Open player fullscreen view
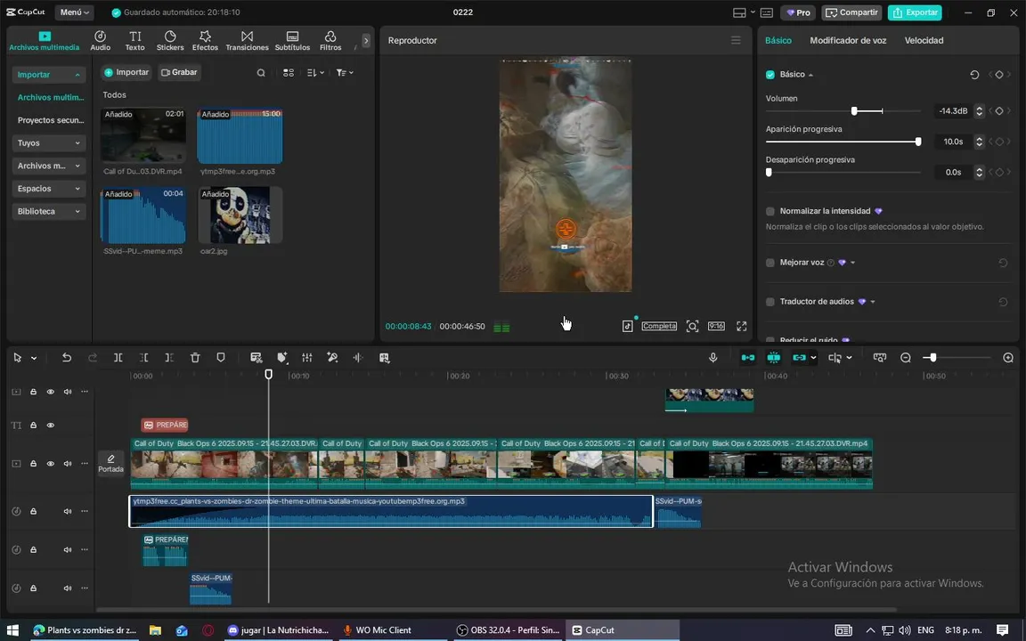 tap(741, 326)
